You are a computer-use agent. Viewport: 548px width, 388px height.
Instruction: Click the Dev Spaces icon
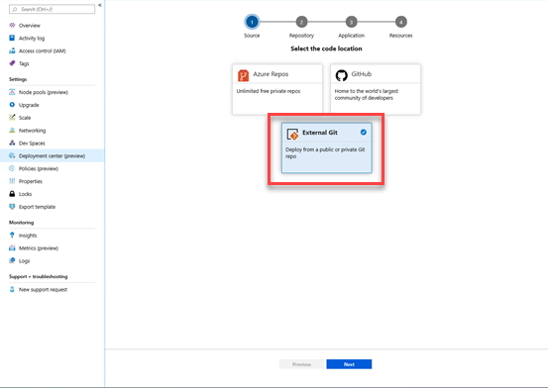coord(12,143)
